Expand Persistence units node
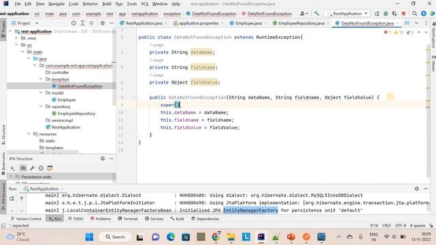Screen dimensions: 436x245 11,177
